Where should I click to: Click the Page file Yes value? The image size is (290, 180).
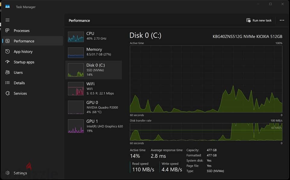tap(209, 166)
